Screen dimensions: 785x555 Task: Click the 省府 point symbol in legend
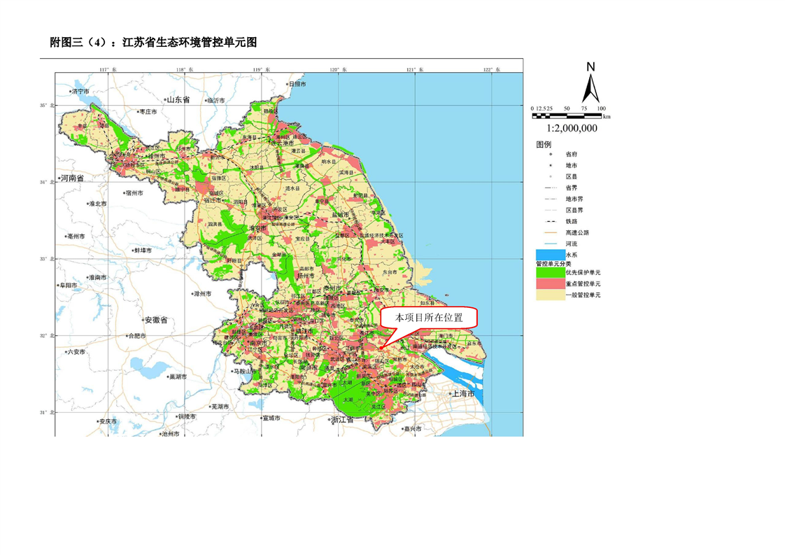click(x=550, y=154)
